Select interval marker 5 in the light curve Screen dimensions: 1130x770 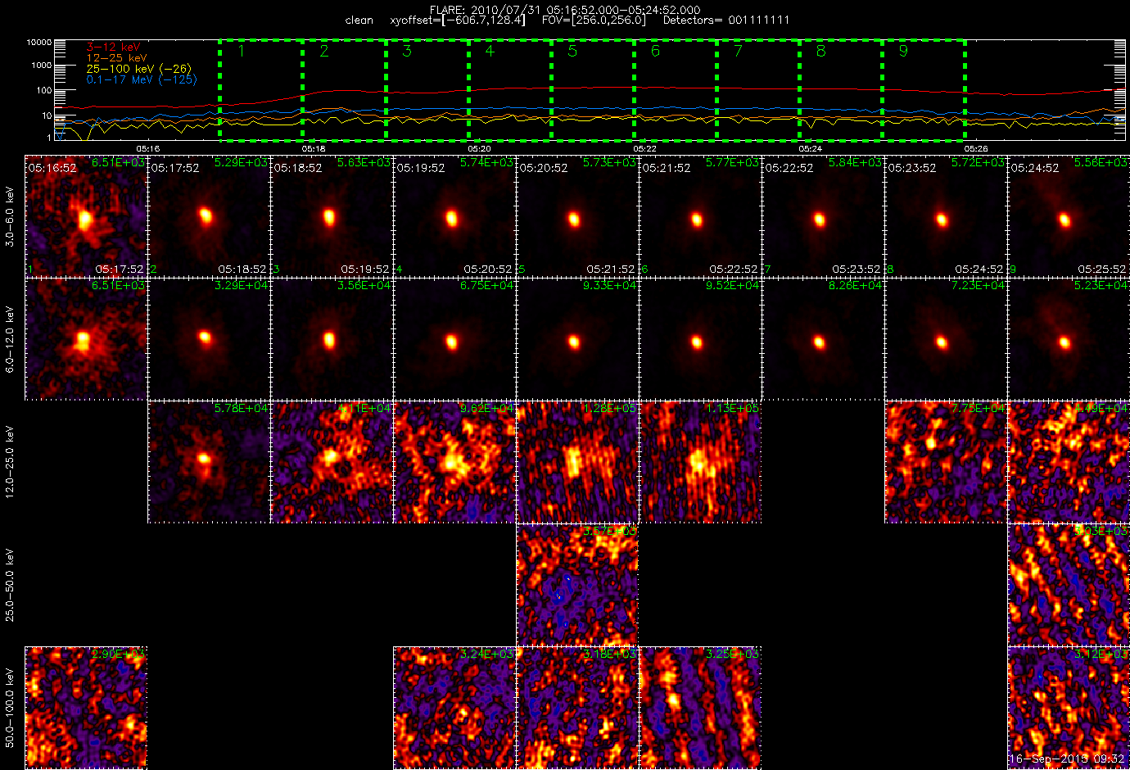572,51
